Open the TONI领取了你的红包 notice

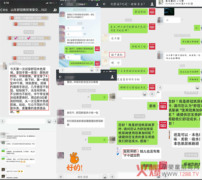(29, 24)
